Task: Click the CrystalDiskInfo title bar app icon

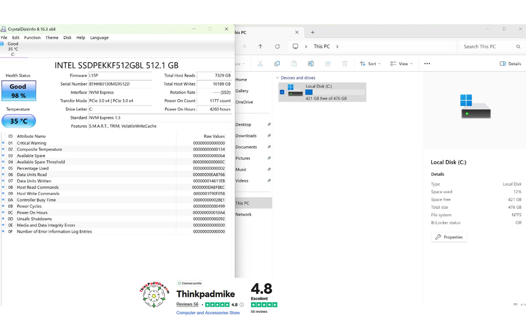Action: (x=3, y=29)
